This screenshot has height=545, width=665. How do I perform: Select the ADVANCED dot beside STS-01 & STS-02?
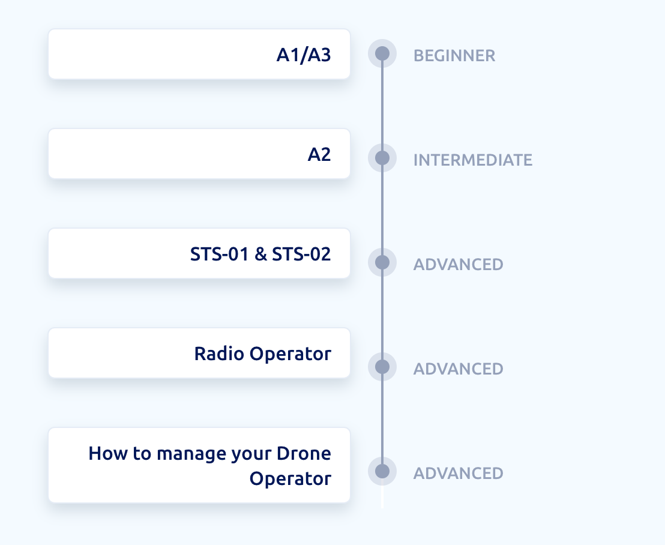382,262
